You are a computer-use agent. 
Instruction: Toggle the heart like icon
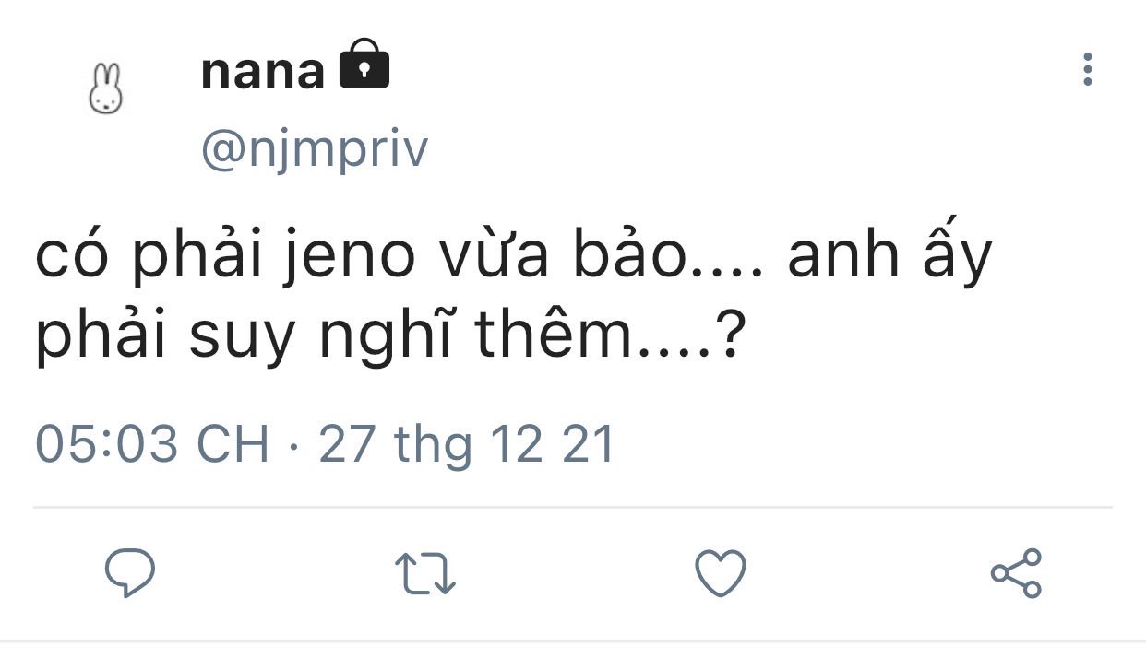click(x=720, y=573)
